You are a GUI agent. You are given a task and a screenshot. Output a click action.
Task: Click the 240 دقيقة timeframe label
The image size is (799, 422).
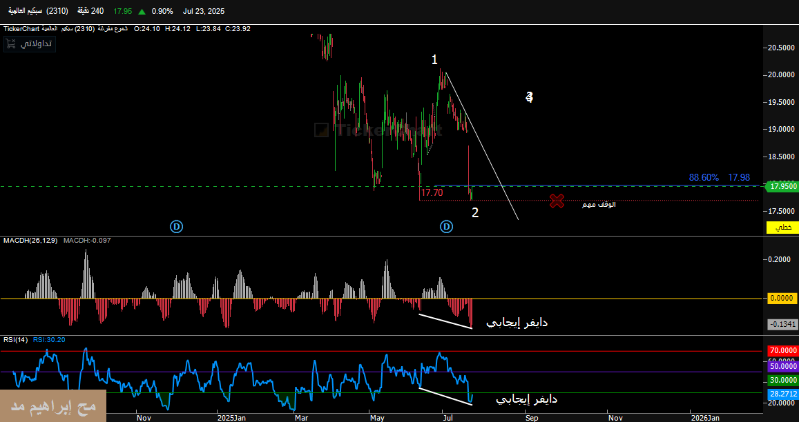coord(91,11)
